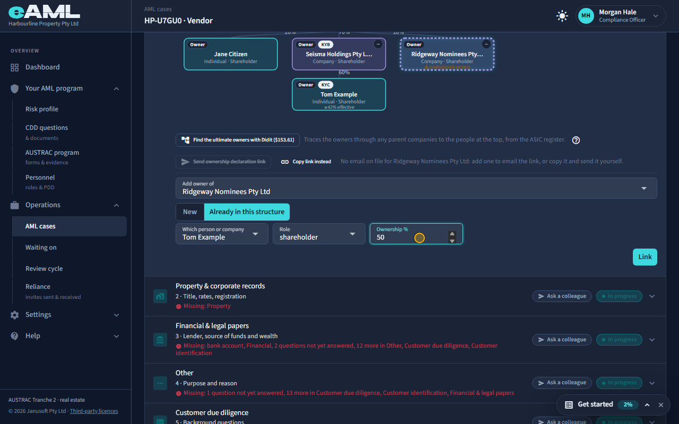This screenshot has height=424, width=679.
Task: Collapse the Ridgeway Nominees node minus icon
Action: click(x=486, y=44)
